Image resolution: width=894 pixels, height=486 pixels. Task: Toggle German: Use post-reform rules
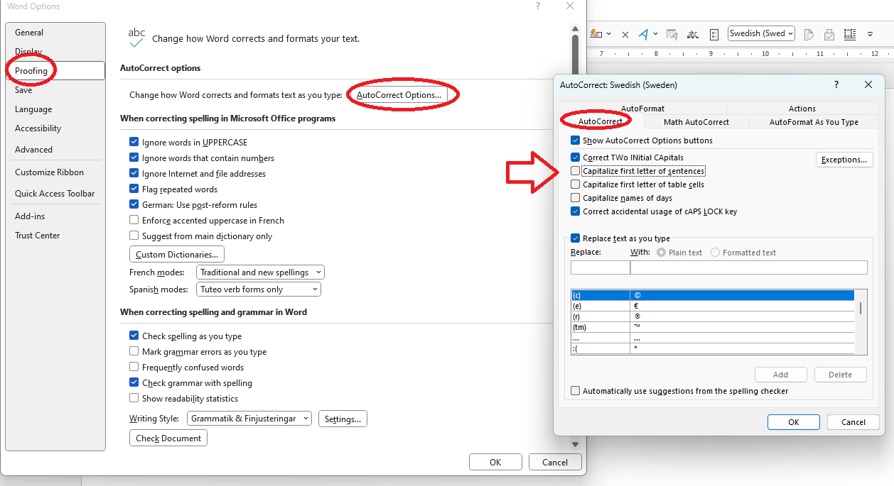(x=134, y=205)
